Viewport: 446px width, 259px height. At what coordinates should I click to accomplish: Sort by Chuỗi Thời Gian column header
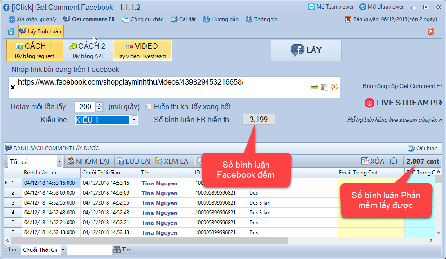point(109,173)
